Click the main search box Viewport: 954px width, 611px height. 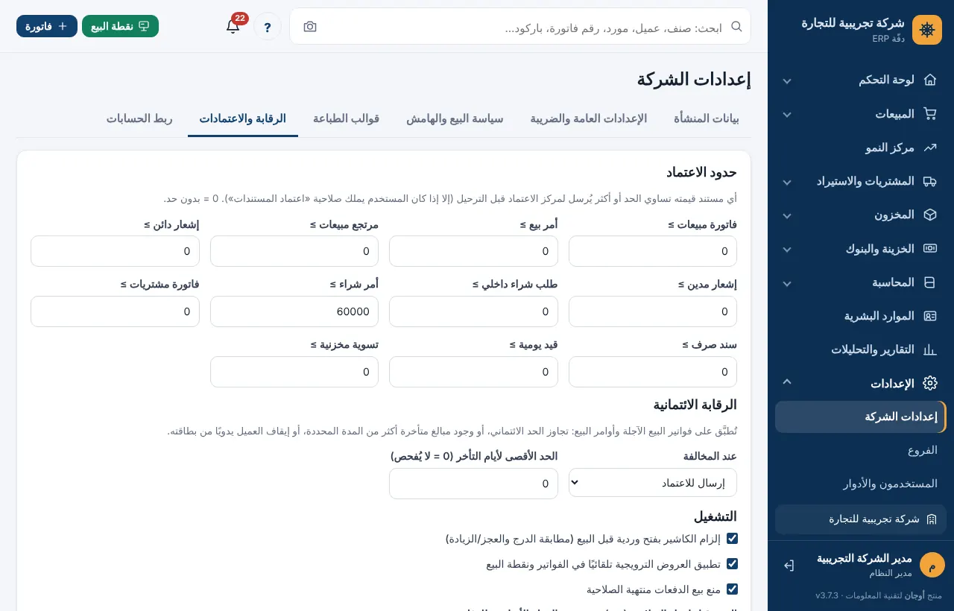point(520,26)
